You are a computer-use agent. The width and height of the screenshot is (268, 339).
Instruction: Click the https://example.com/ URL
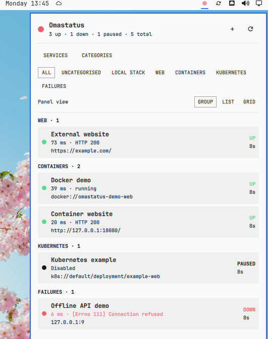tap(81, 151)
